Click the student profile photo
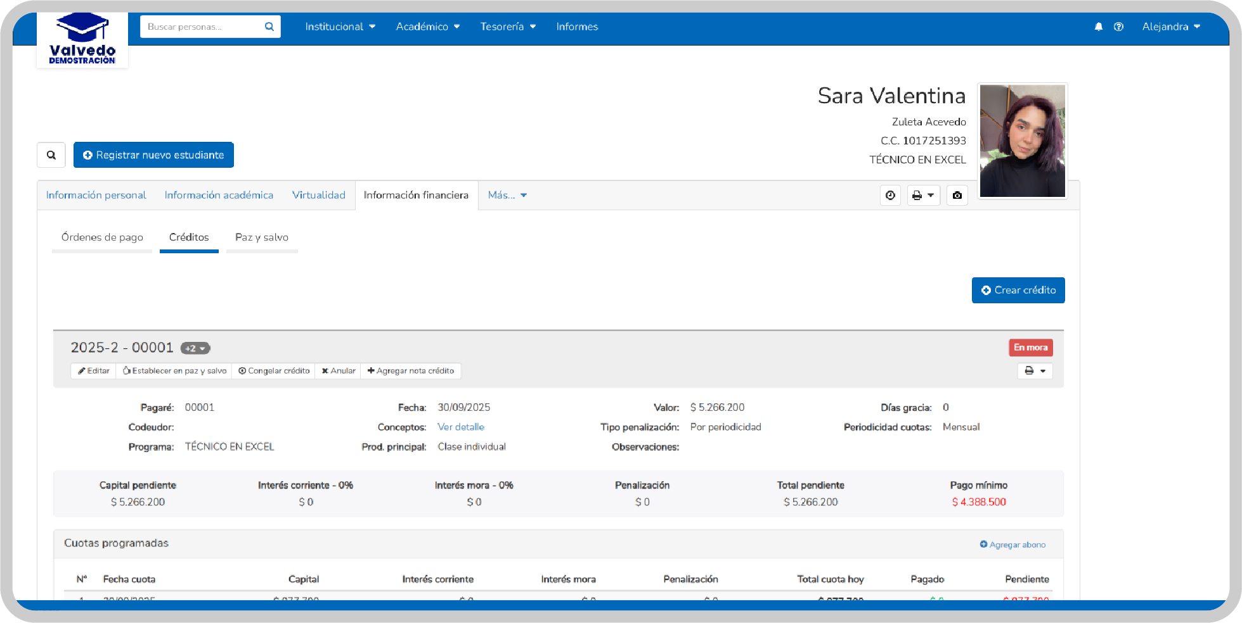1242x623 pixels. point(1022,141)
